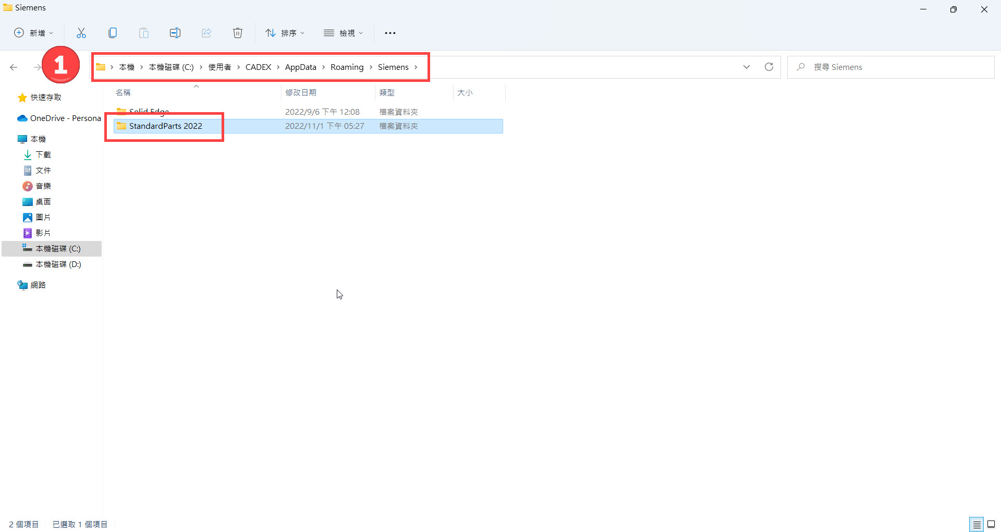Open the 新增 (New) dropdown

(x=34, y=33)
